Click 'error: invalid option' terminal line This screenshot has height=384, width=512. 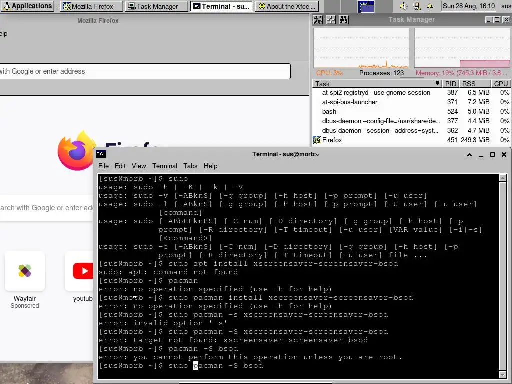pyautogui.click(x=163, y=323)
